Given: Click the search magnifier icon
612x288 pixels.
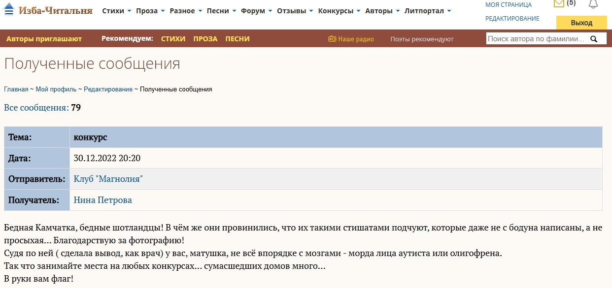Looking at the screenshot, I should point(594,39).
